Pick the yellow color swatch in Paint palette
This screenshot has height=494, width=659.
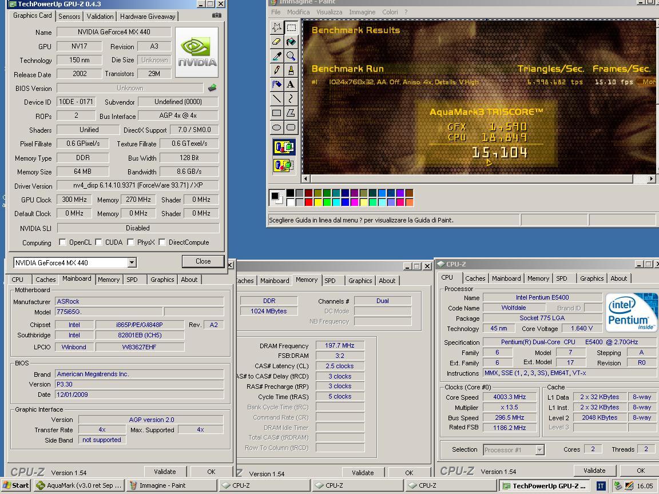pyautogui.click(x=317, y=202)
